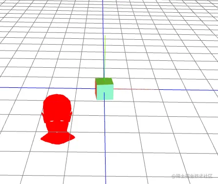Click the cube's light cyan front face
This screenshot has height=184, width=218.
tap(105, 92)
